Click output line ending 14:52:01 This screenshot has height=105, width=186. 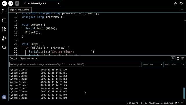click(38, 73)
